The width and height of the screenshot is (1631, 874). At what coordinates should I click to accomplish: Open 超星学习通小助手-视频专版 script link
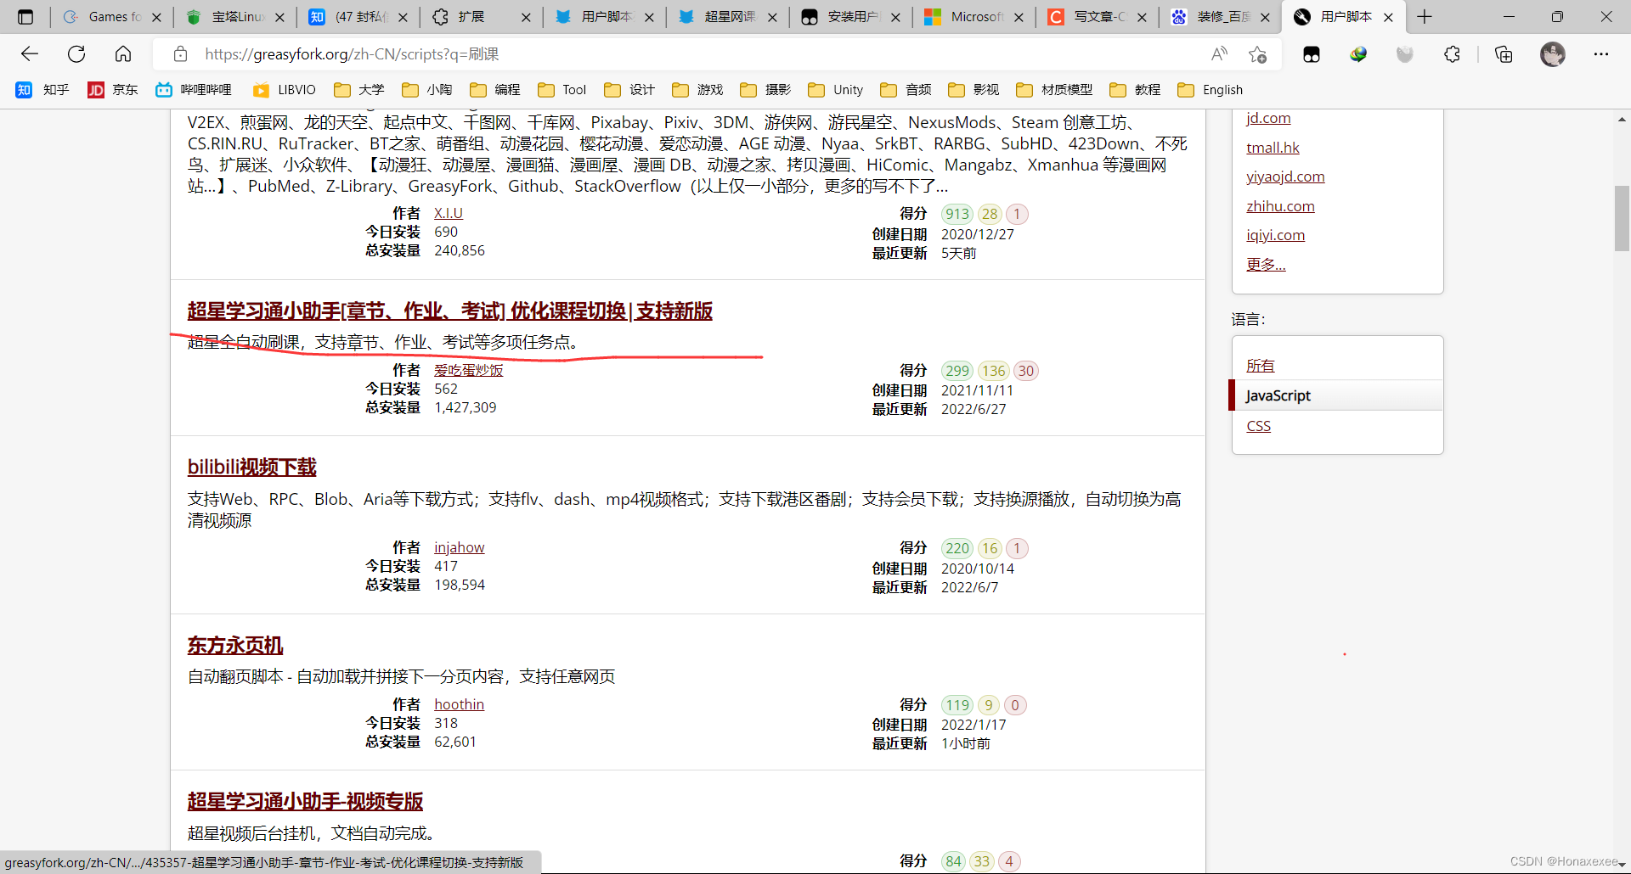(x=305, y=802)
